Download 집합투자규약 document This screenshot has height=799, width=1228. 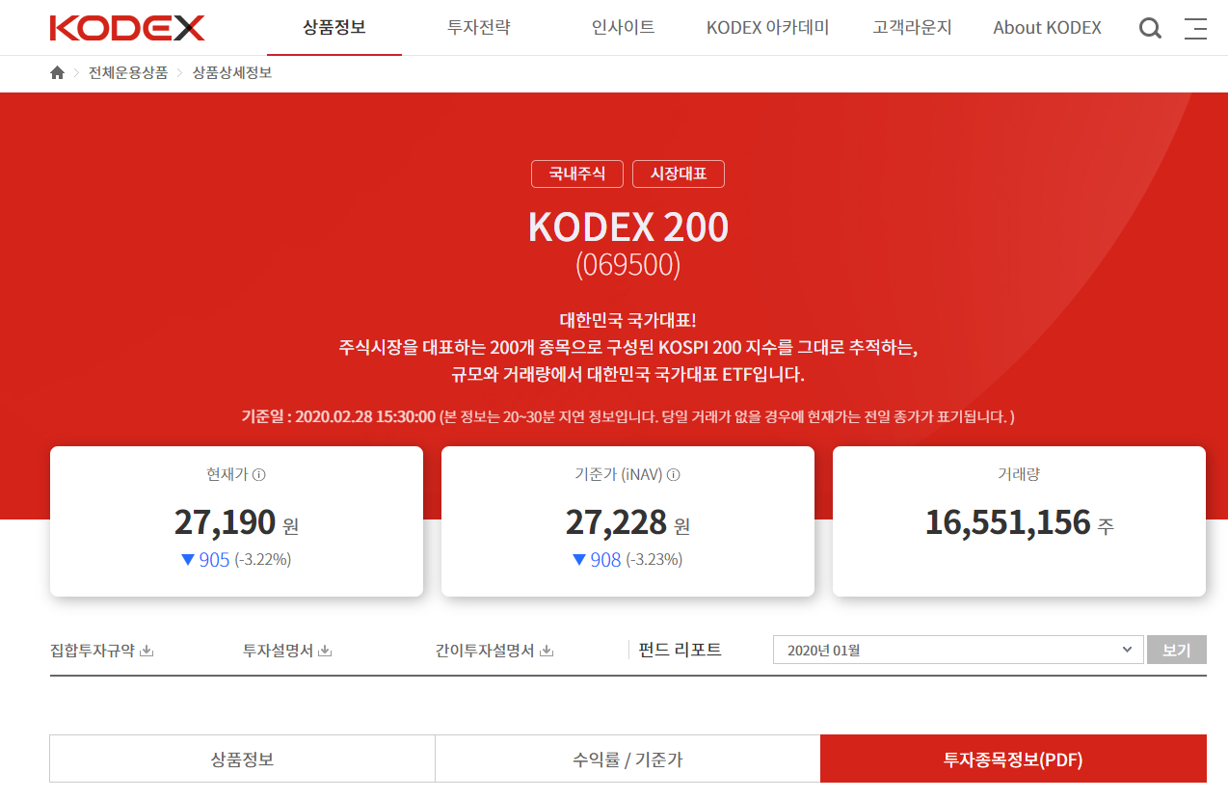click(102, 651)
